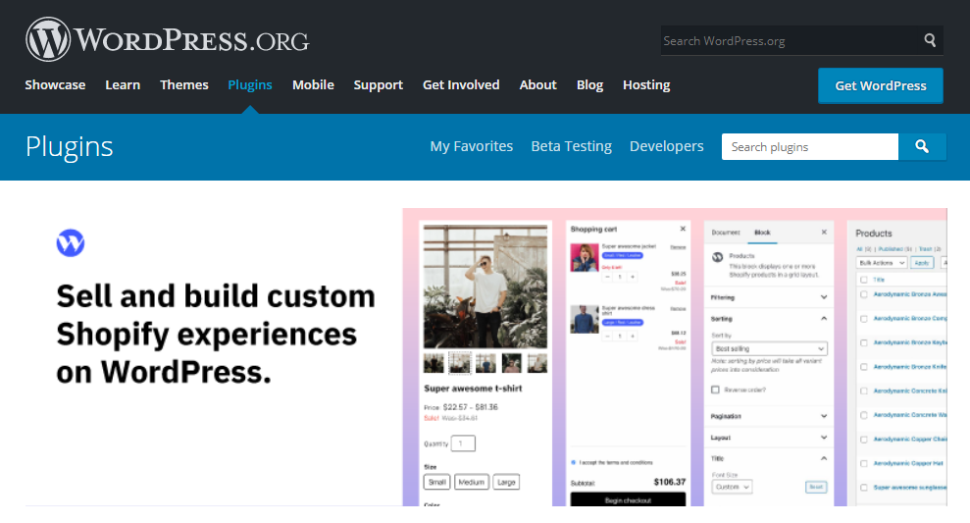Check the Title select-all checkbox in Products

pyautogui.click(x=864, y=280)
